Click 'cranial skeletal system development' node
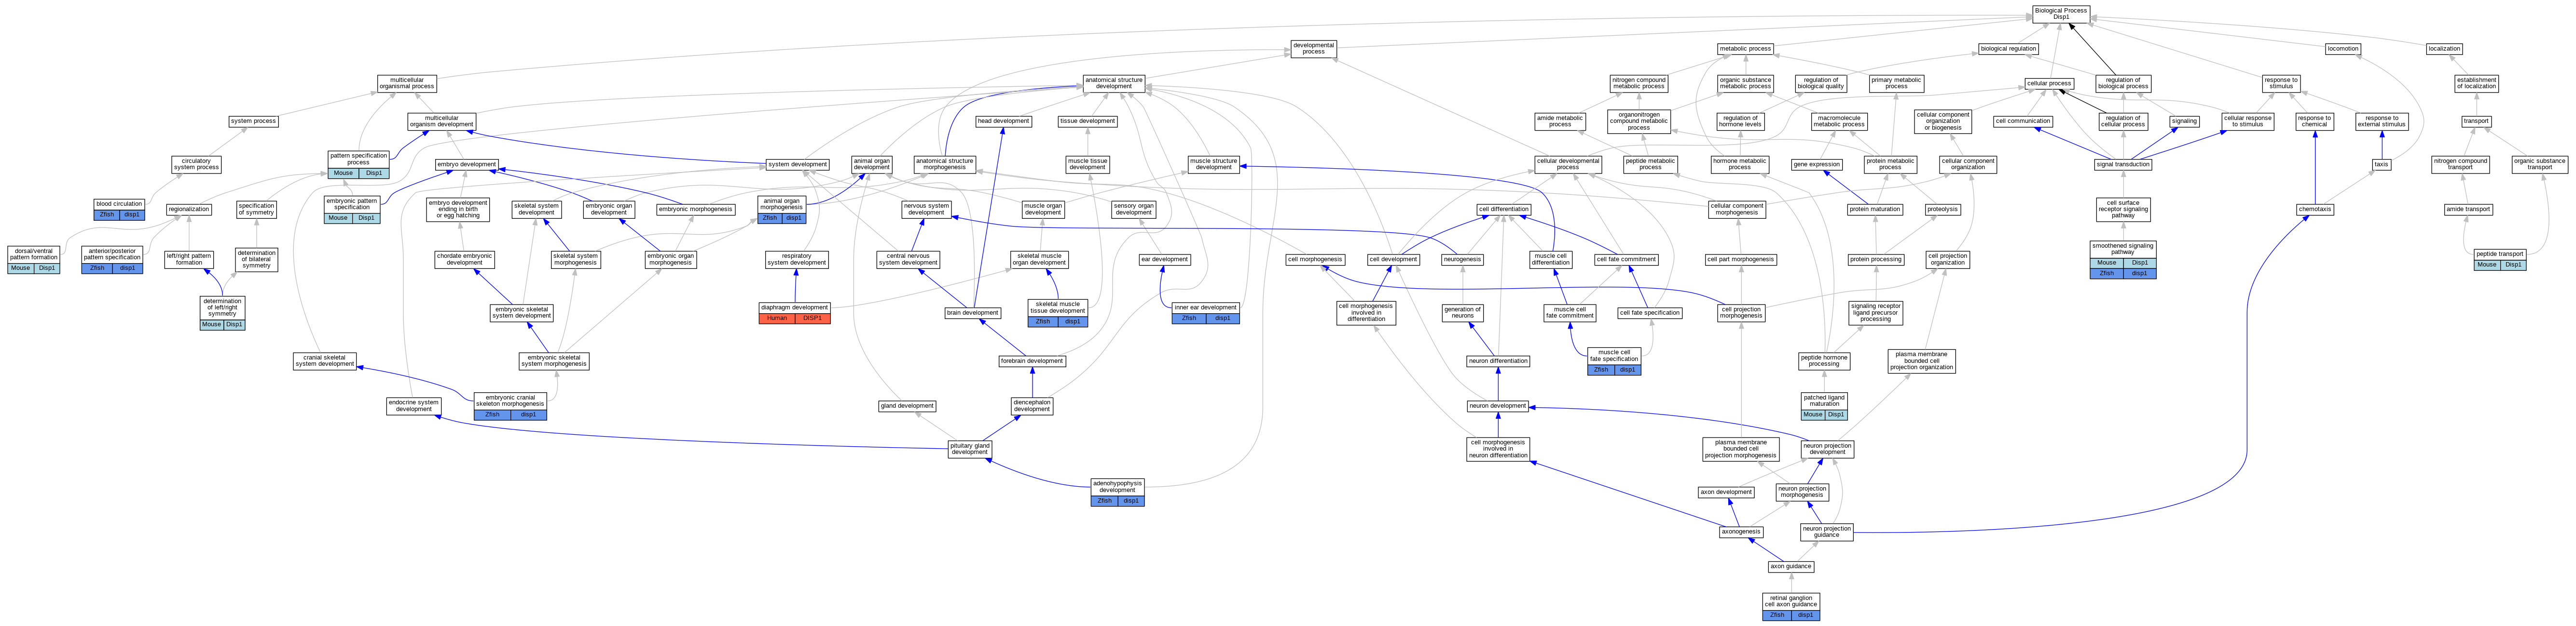The width and height of the screenshot is (2576, 626). (x=325, y=360)
